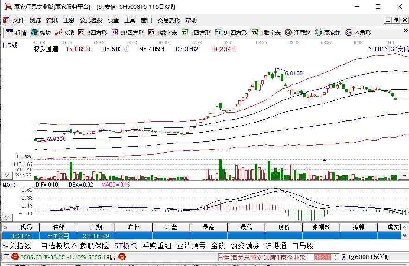Click the 日K线 period label
This screenshot has height=266, width=409.
click(10, 45)
